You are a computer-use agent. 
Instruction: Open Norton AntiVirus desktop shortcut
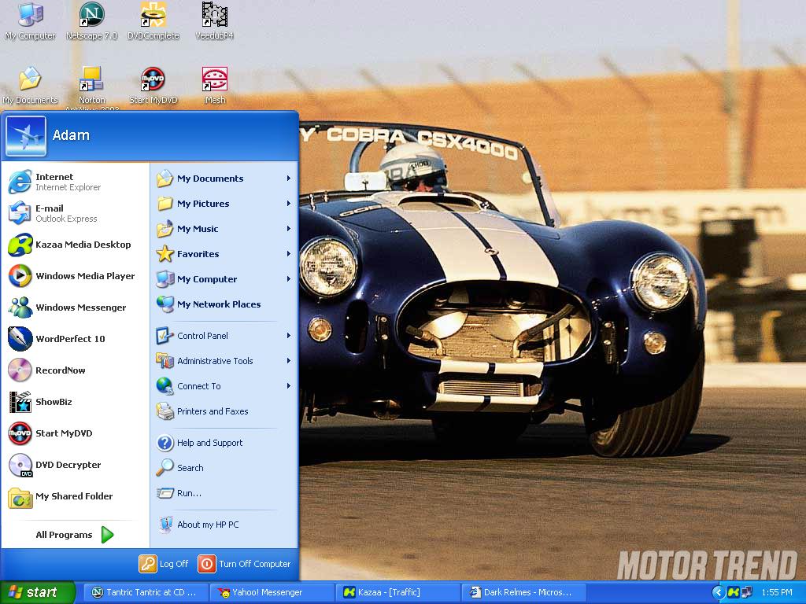tap(91, 87)
